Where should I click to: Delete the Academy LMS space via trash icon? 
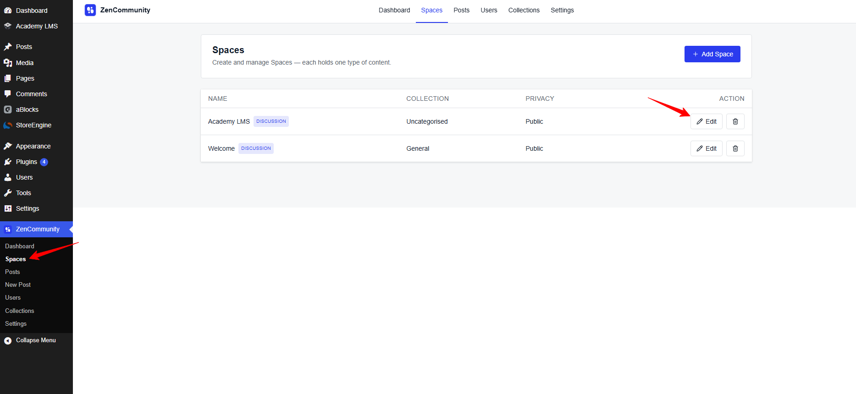click(735, 121)
